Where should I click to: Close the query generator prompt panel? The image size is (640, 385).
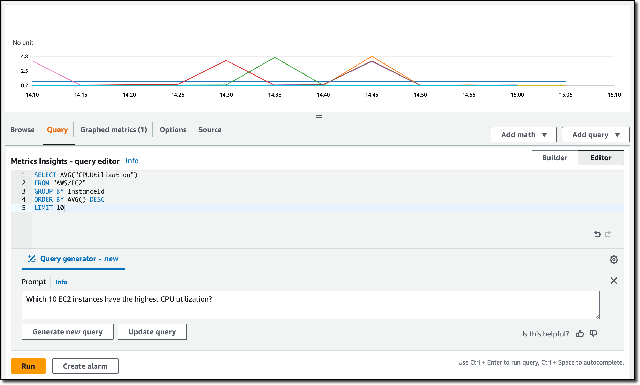coord(614,281)
